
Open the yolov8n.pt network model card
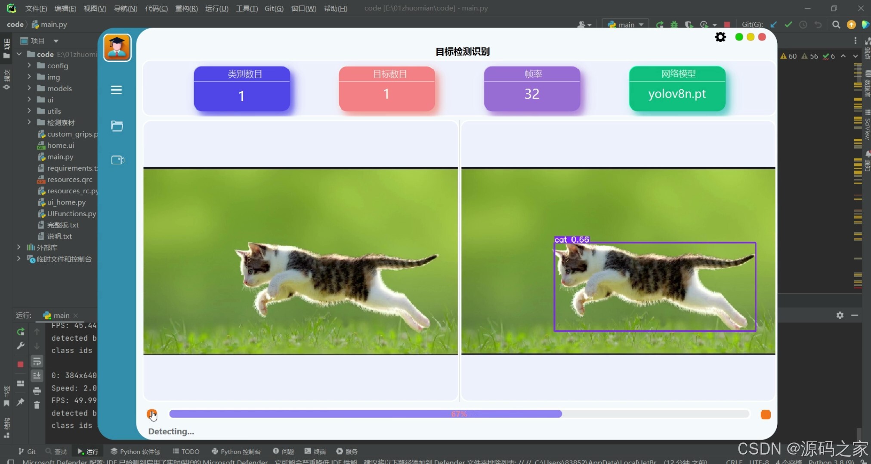pyautogui.click(x=677, y=89)
